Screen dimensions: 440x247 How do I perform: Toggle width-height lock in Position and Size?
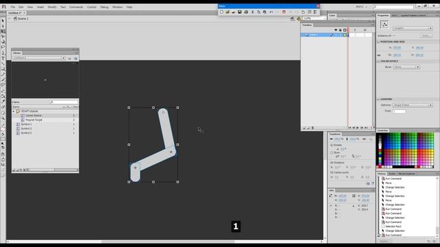pyautogui.click(x=379, y=55)
